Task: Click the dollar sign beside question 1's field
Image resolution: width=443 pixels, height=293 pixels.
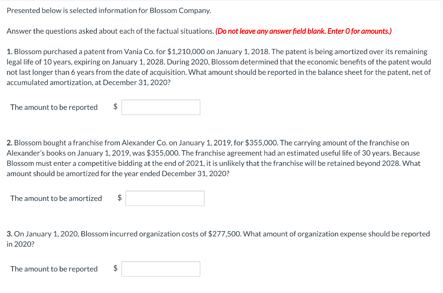Action: point(115,107)
